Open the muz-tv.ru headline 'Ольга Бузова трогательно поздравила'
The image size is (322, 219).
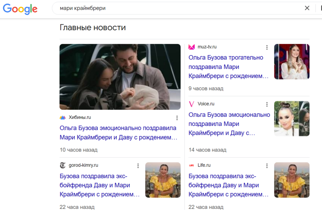pos(229,67)
